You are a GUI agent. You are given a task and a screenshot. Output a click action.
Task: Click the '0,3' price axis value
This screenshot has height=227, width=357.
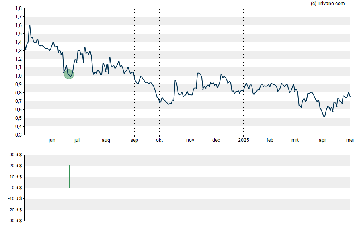[x=18, y=135]
